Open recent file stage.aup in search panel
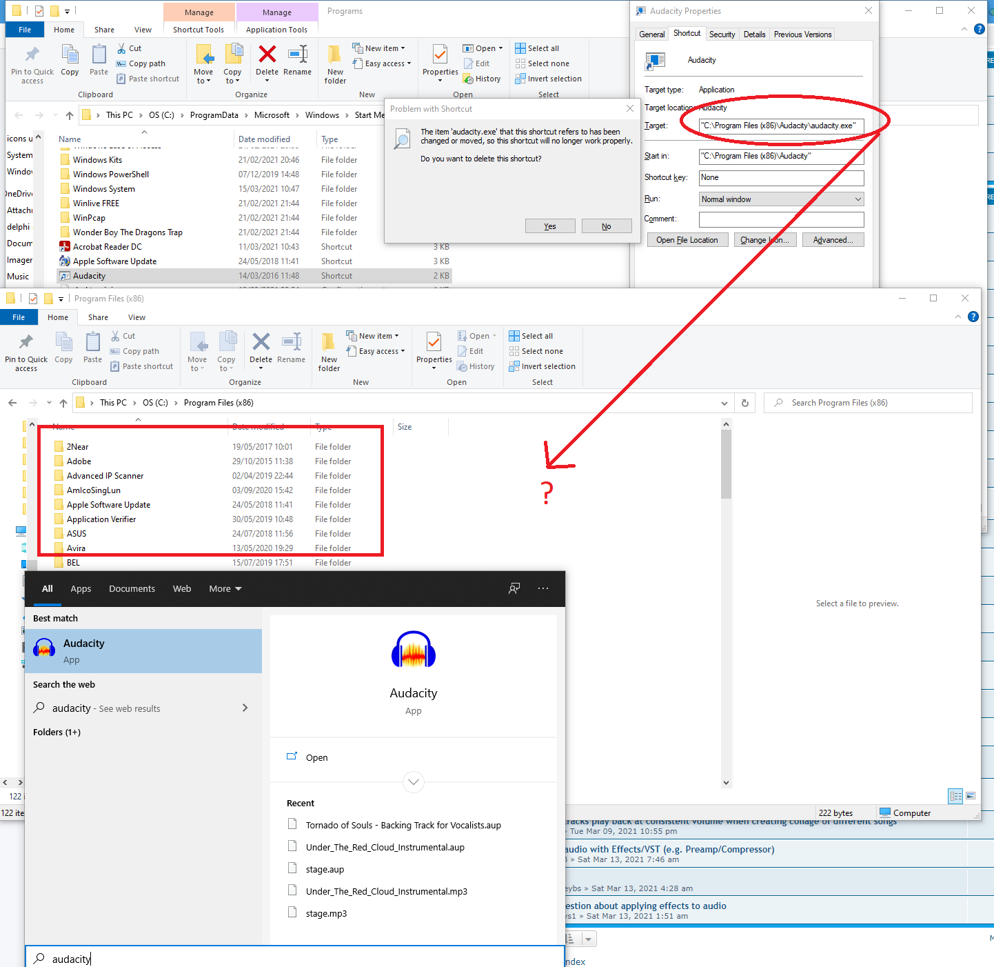Viewport: 994px width, 967px height. pyautogui.click(x=325, y=869)
